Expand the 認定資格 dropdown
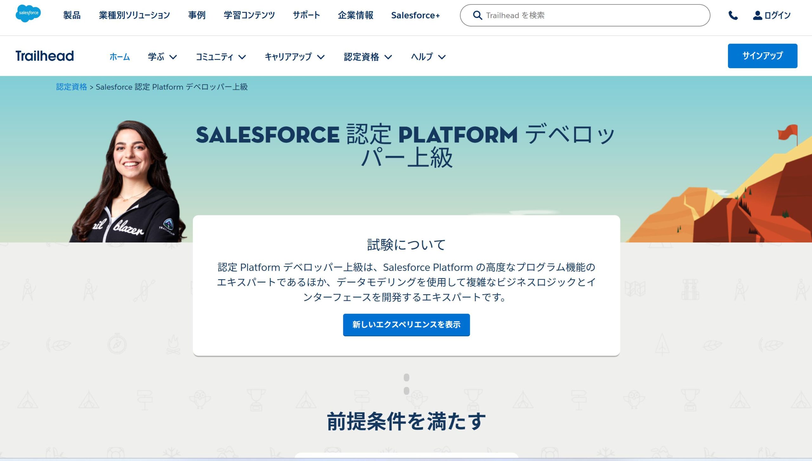The height and width of the screenshot is (461, 812). click(x=368, y=57)
